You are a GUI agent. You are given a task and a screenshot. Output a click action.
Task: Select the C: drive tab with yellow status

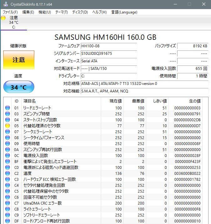(x=14, y=23)
